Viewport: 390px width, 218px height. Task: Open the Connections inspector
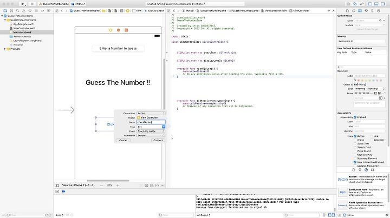point(379,11)
